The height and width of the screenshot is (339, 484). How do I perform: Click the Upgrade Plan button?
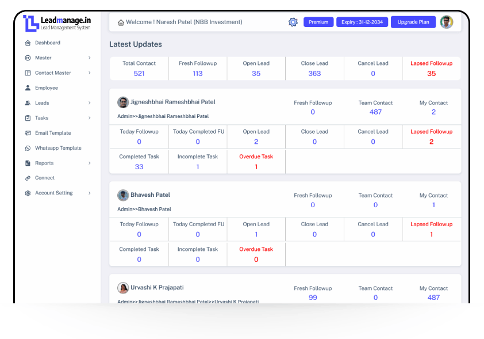point(413,22)
